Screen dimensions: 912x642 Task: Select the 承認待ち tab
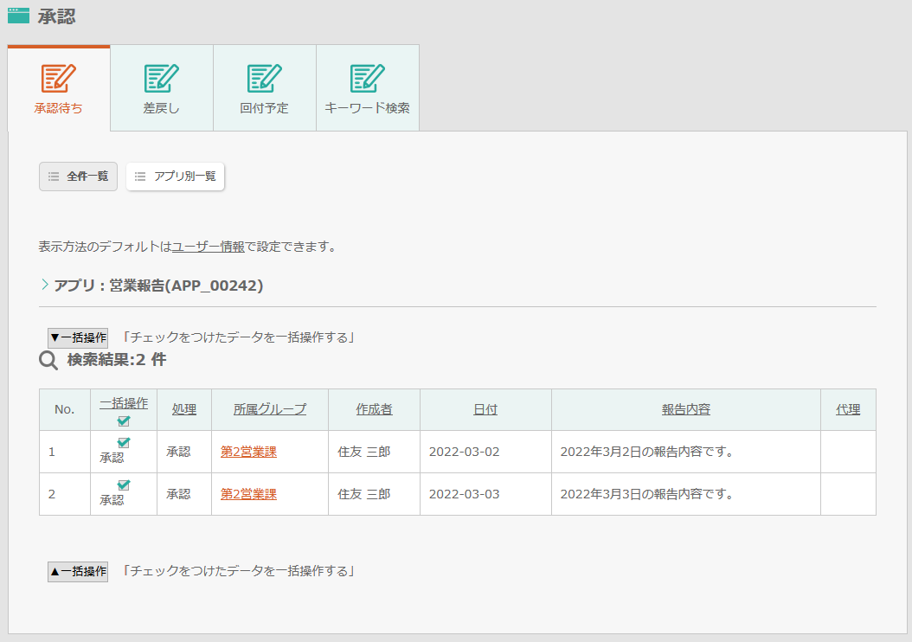click(x=59, y=87)
